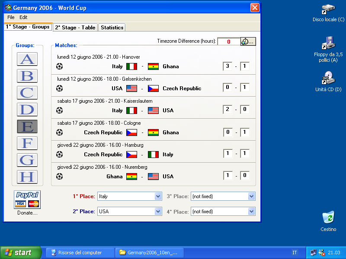
Task: Click the selected group E button
Action: [x=27, y=126]
